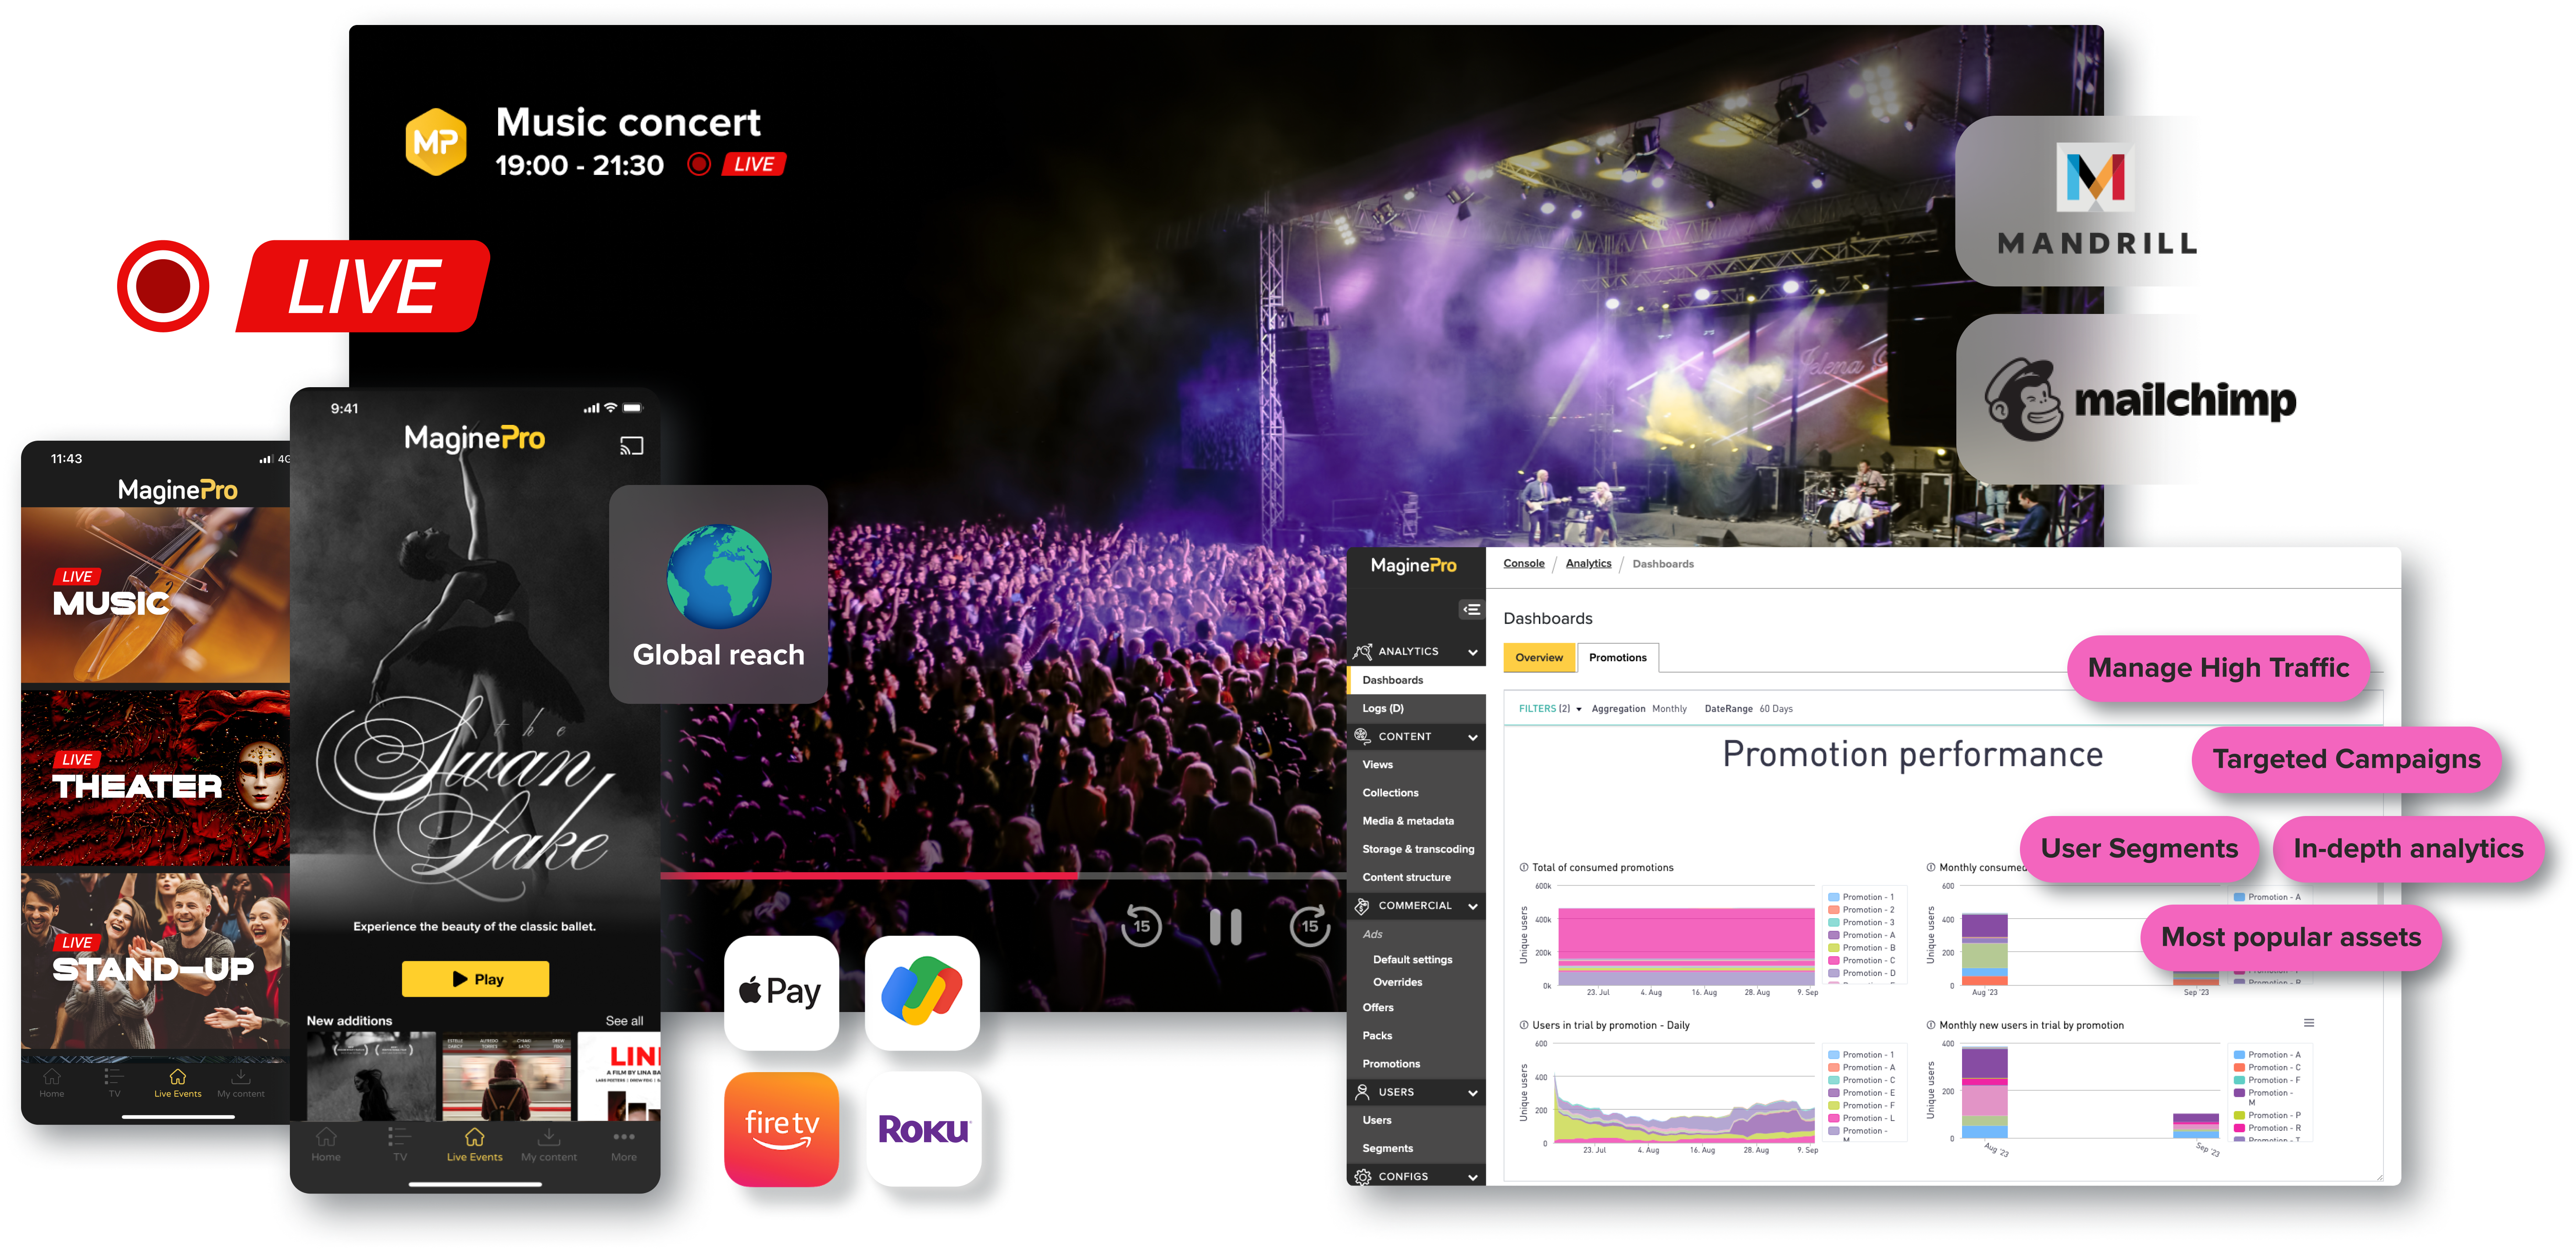Click info icon beside Users in trial by promotion - Daily
The image size is (2576, 1251).
(1524, 1025)
